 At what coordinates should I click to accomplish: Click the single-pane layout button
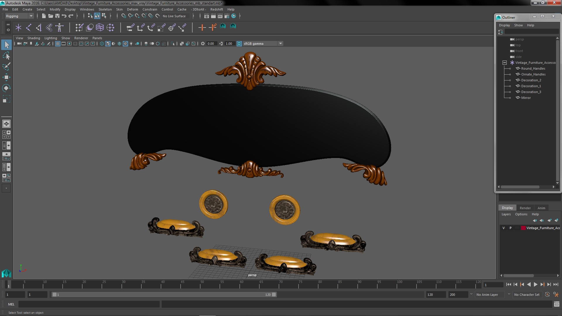pos(6,124)
